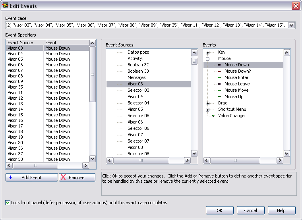
Task: Confirm changes with the OK button
Action: pos(220,210)
